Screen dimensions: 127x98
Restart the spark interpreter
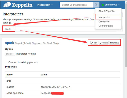(104, 43)
